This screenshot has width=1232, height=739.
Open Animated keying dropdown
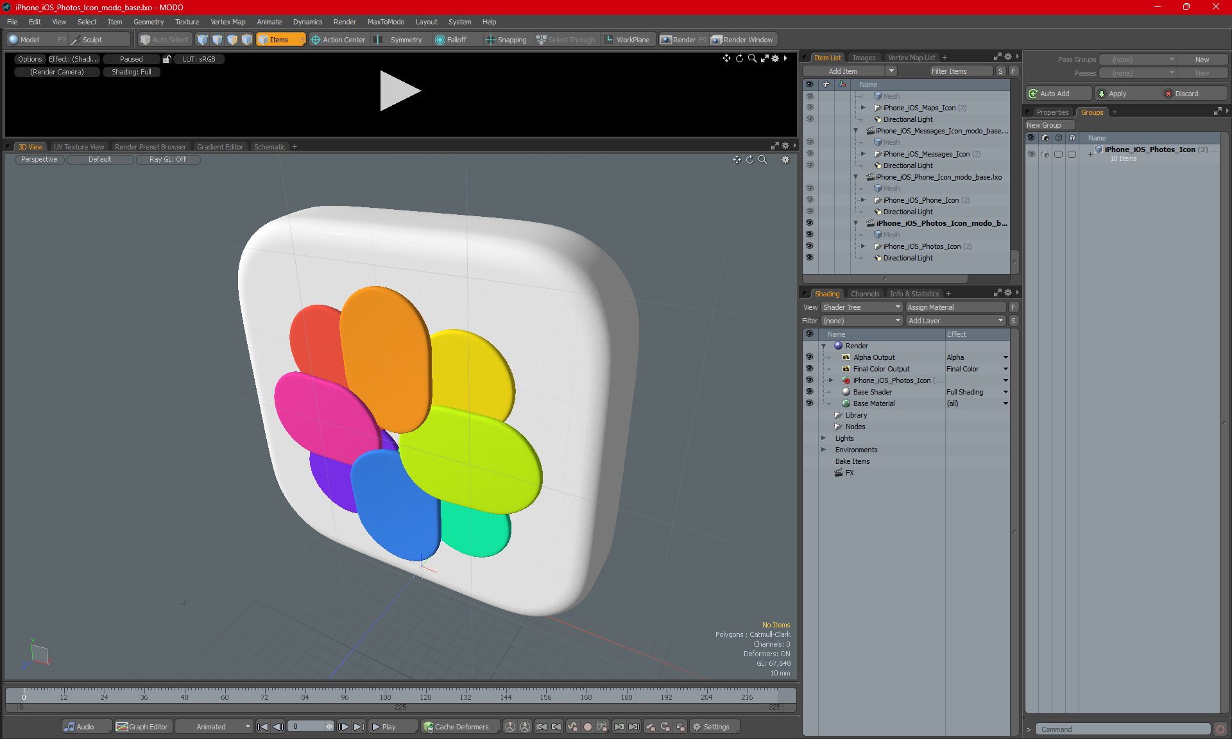click(x=215, y=727)
